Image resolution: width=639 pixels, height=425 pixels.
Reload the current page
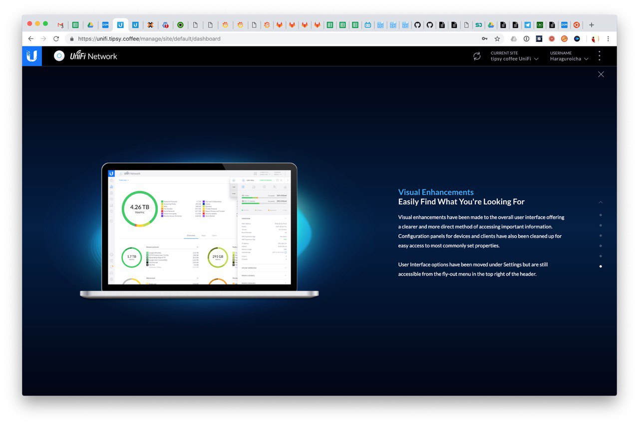[56, 38]
